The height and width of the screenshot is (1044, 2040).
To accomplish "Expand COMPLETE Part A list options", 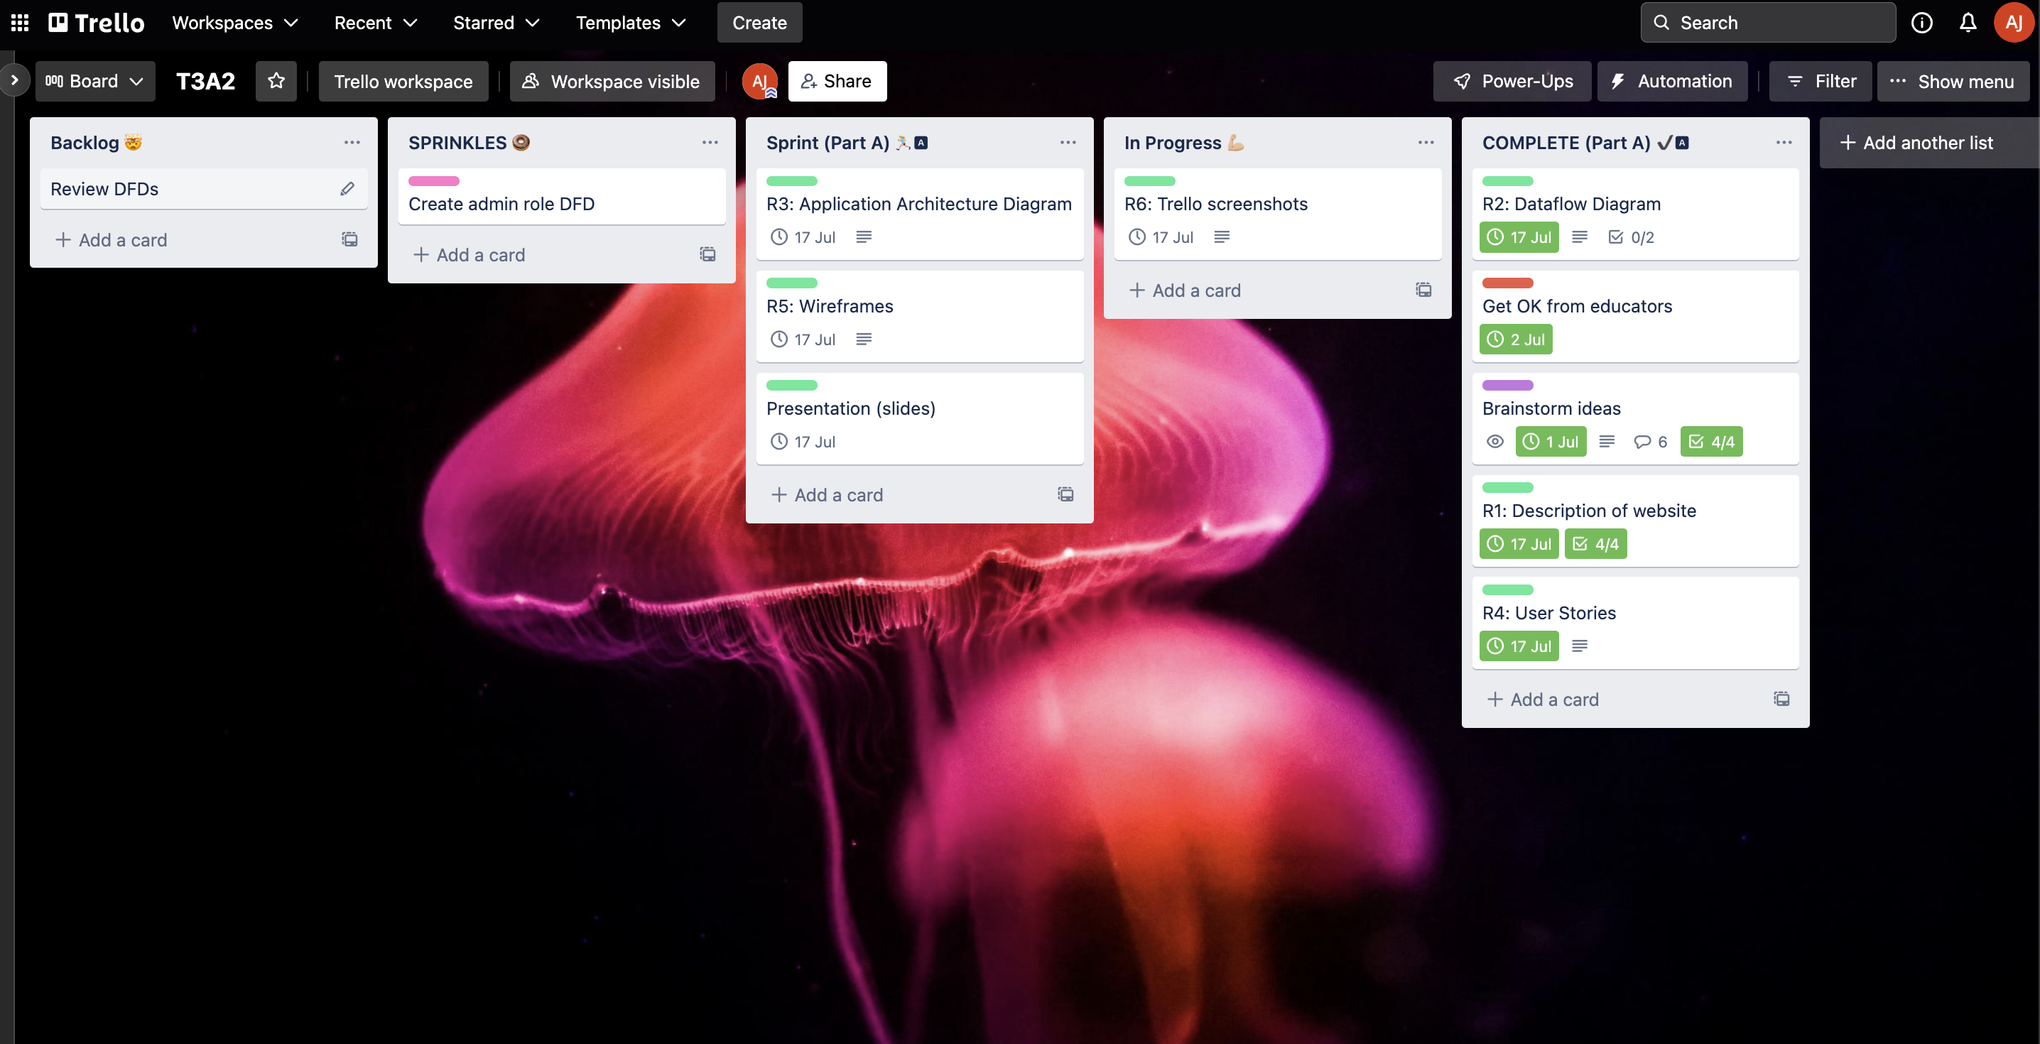I will [1783, 141].
